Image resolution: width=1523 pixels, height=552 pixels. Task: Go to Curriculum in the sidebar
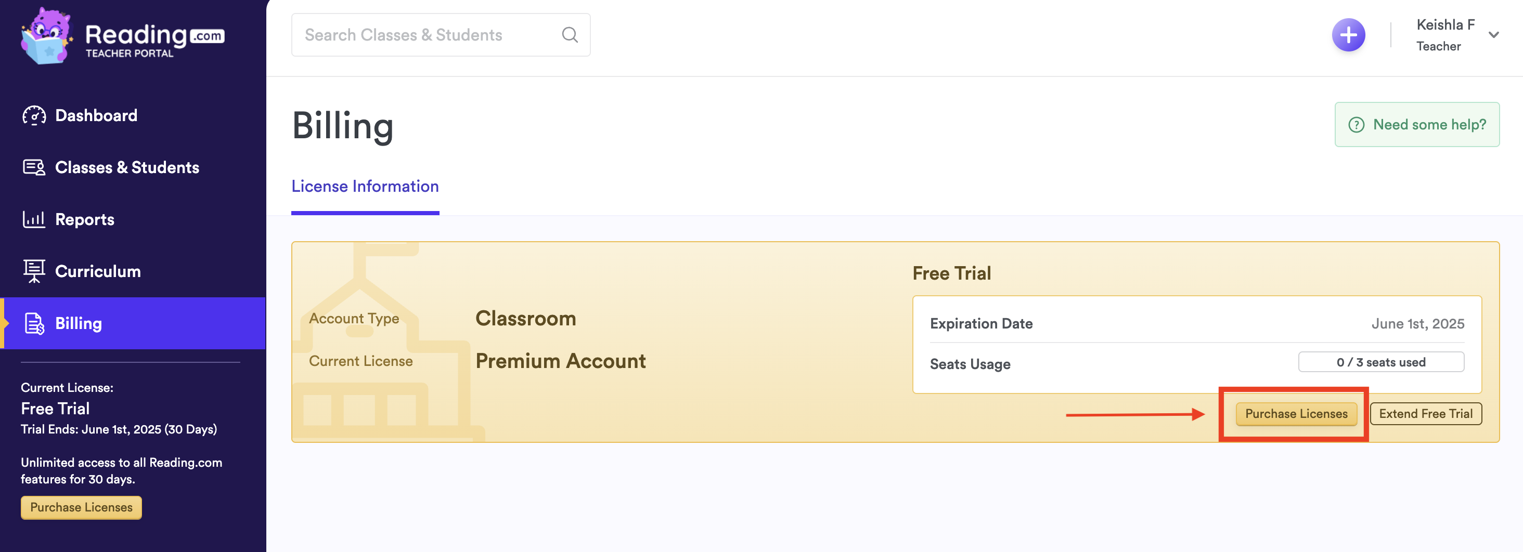tap(98, 271)
